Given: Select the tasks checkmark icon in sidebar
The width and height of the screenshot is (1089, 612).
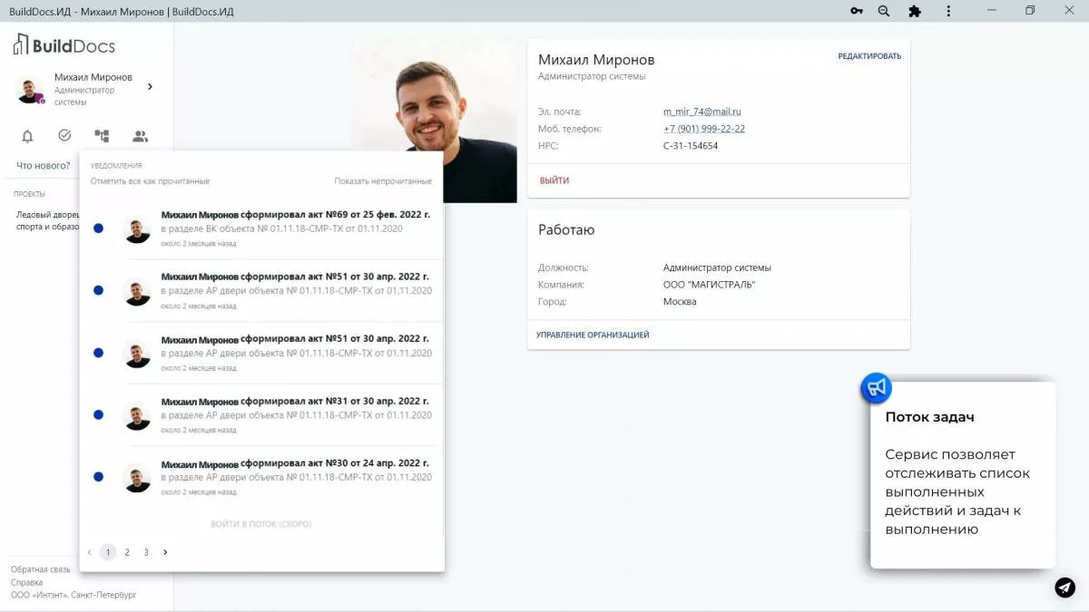Looking at the screenshot, I should 64,135.
